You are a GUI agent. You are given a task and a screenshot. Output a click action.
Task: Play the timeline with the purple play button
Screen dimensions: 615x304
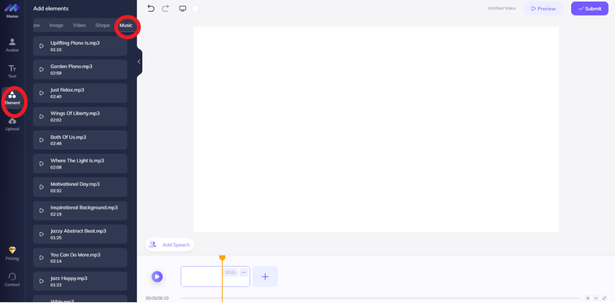point(157,277)
